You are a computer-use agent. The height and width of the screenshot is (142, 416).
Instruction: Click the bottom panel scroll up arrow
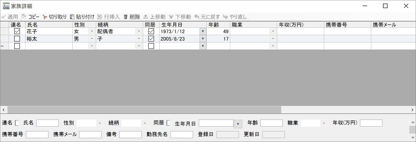[x=412, y=122]
